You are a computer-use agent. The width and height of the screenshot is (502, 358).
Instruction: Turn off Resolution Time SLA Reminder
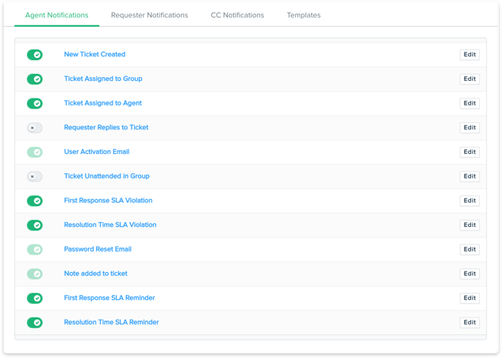35,322
